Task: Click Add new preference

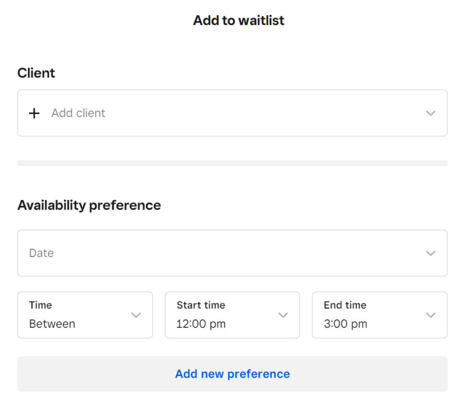Action: click(232, 373)
